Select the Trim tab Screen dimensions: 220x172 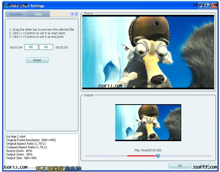pyautogui.click(x=38, y=14)
